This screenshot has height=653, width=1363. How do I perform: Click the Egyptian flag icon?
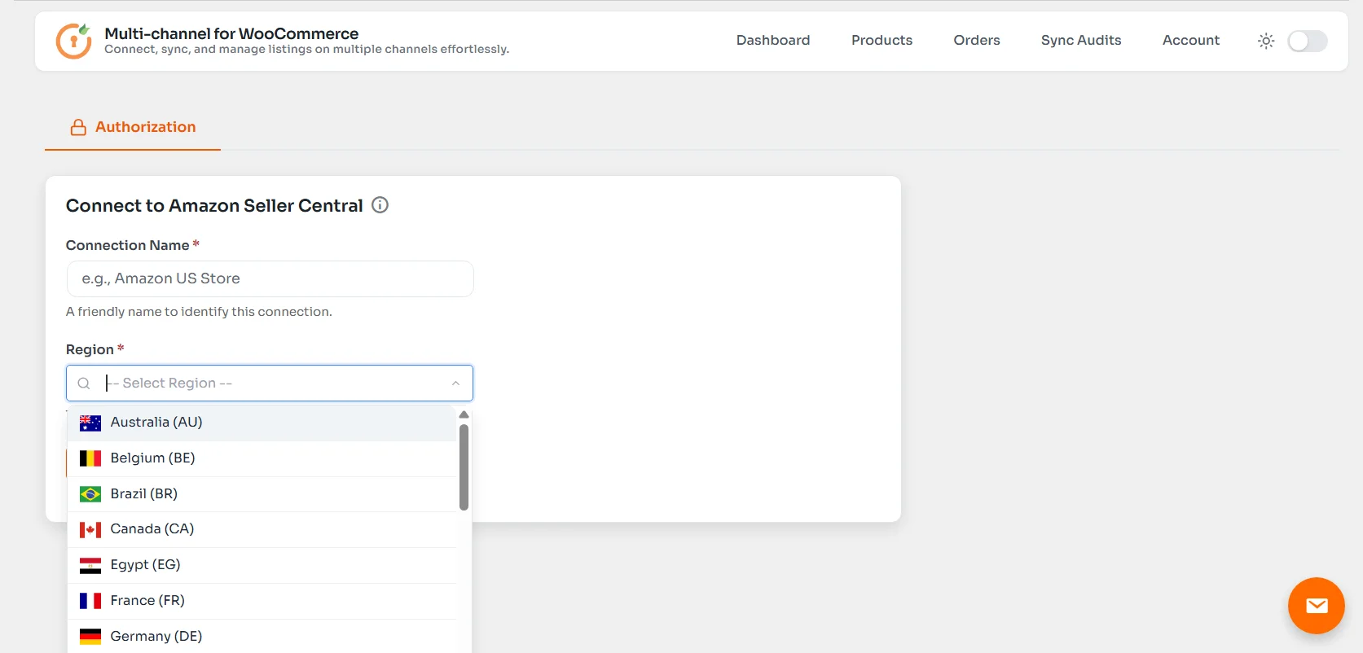coord(90,565)
